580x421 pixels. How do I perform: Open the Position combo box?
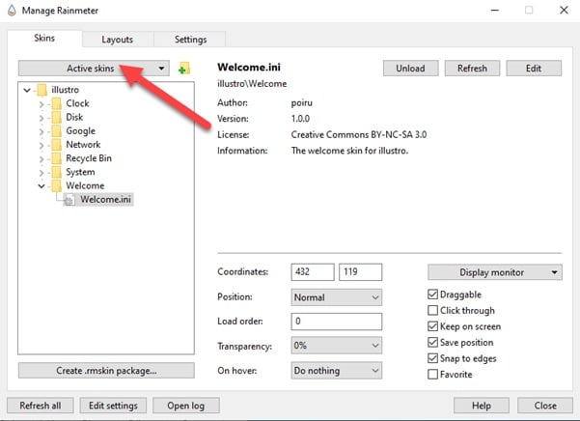tap(336, 297)
